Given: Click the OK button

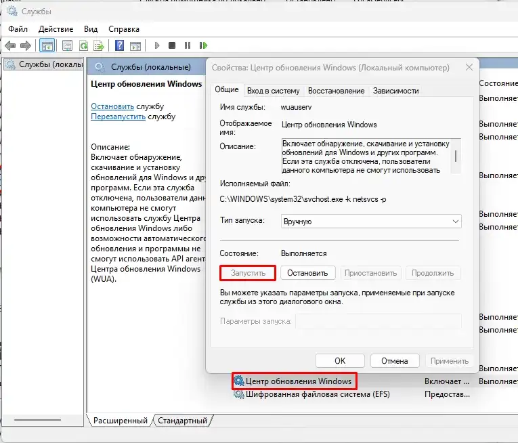Looking at the screenshot, I should [x=340, y=360].
